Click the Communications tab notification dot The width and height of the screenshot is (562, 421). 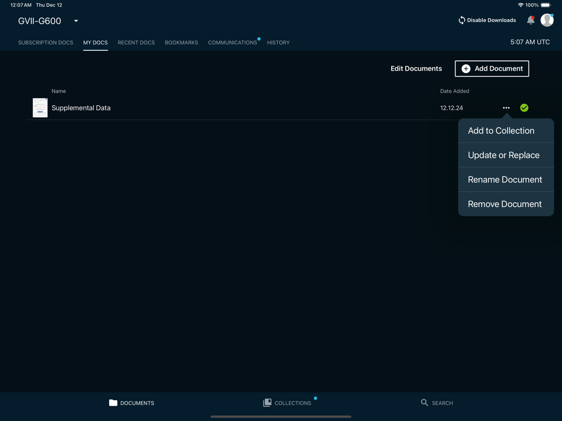click(x=258, y=37)
